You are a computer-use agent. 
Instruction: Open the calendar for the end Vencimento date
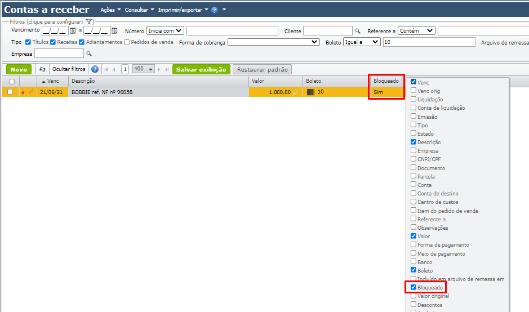114,31
